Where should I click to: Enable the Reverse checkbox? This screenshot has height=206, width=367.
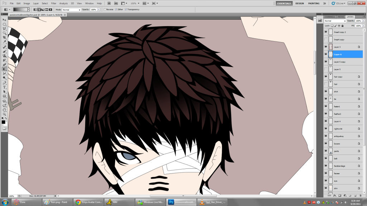click(x=105, y=10)
